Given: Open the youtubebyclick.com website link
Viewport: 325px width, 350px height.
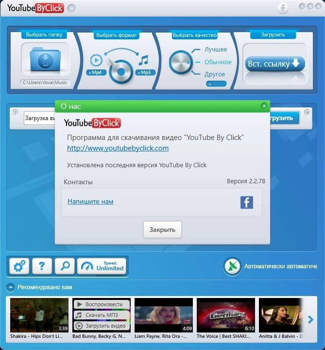Looking at the screenshot, I should click(x=118, y=148).
